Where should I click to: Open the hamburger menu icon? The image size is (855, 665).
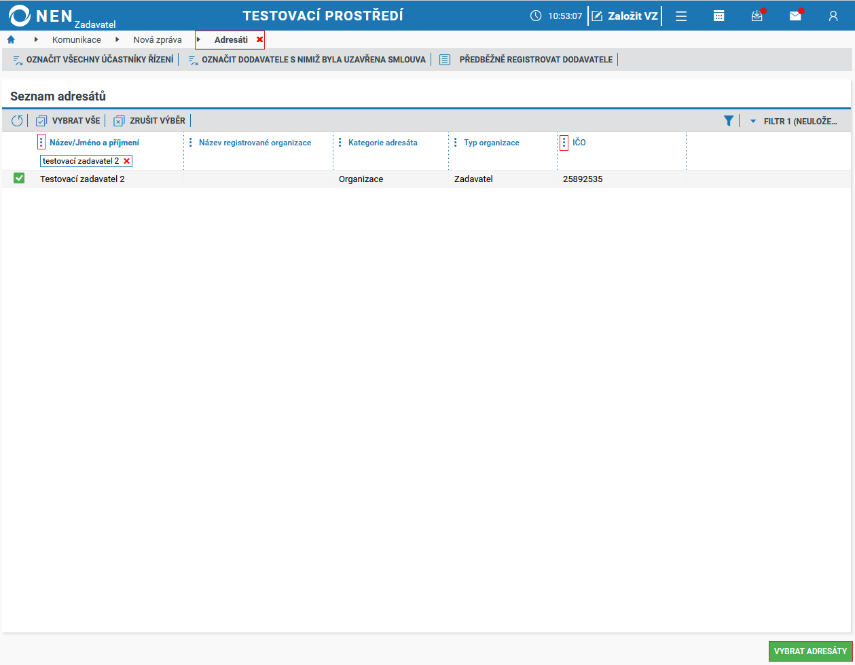point(681,16)
